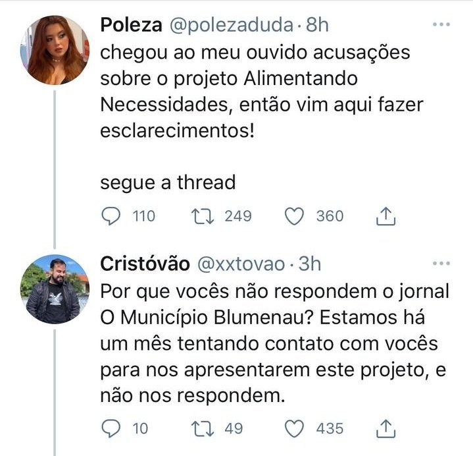
Task: View the 435 likes count on Cristóvão's reply
Action: [x=330, y=429]
